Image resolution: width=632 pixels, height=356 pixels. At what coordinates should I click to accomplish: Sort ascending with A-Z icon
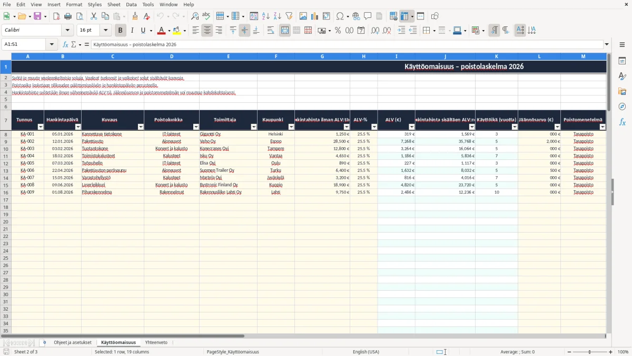click(266, 16)
